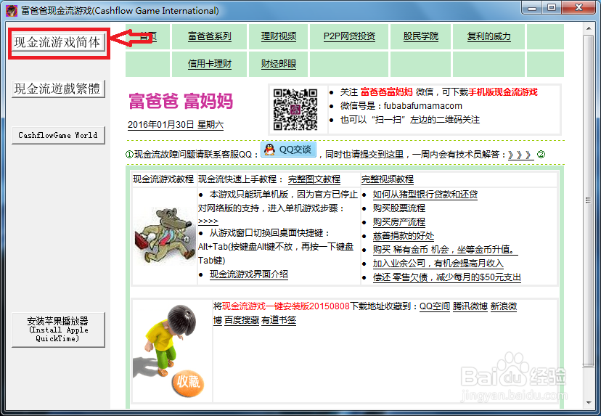Open the P2P网贷投资 navigation tab
601x416 pixels.
pyautogui.click(x=349, y=36)
